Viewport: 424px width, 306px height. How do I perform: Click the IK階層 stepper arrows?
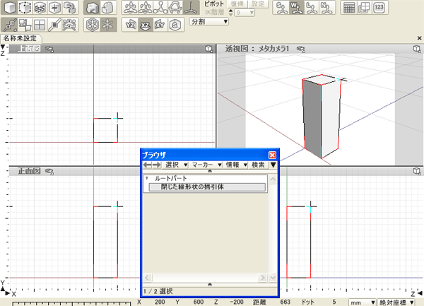230,13
